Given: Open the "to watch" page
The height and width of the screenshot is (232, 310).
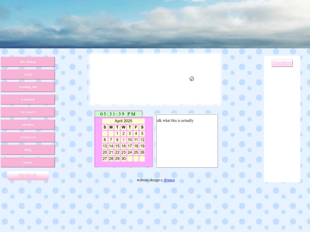Looking at the screenshot, I should pos(28,112).
